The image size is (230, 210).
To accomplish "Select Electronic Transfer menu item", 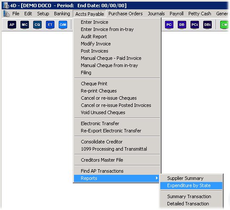I will [100, 123].
